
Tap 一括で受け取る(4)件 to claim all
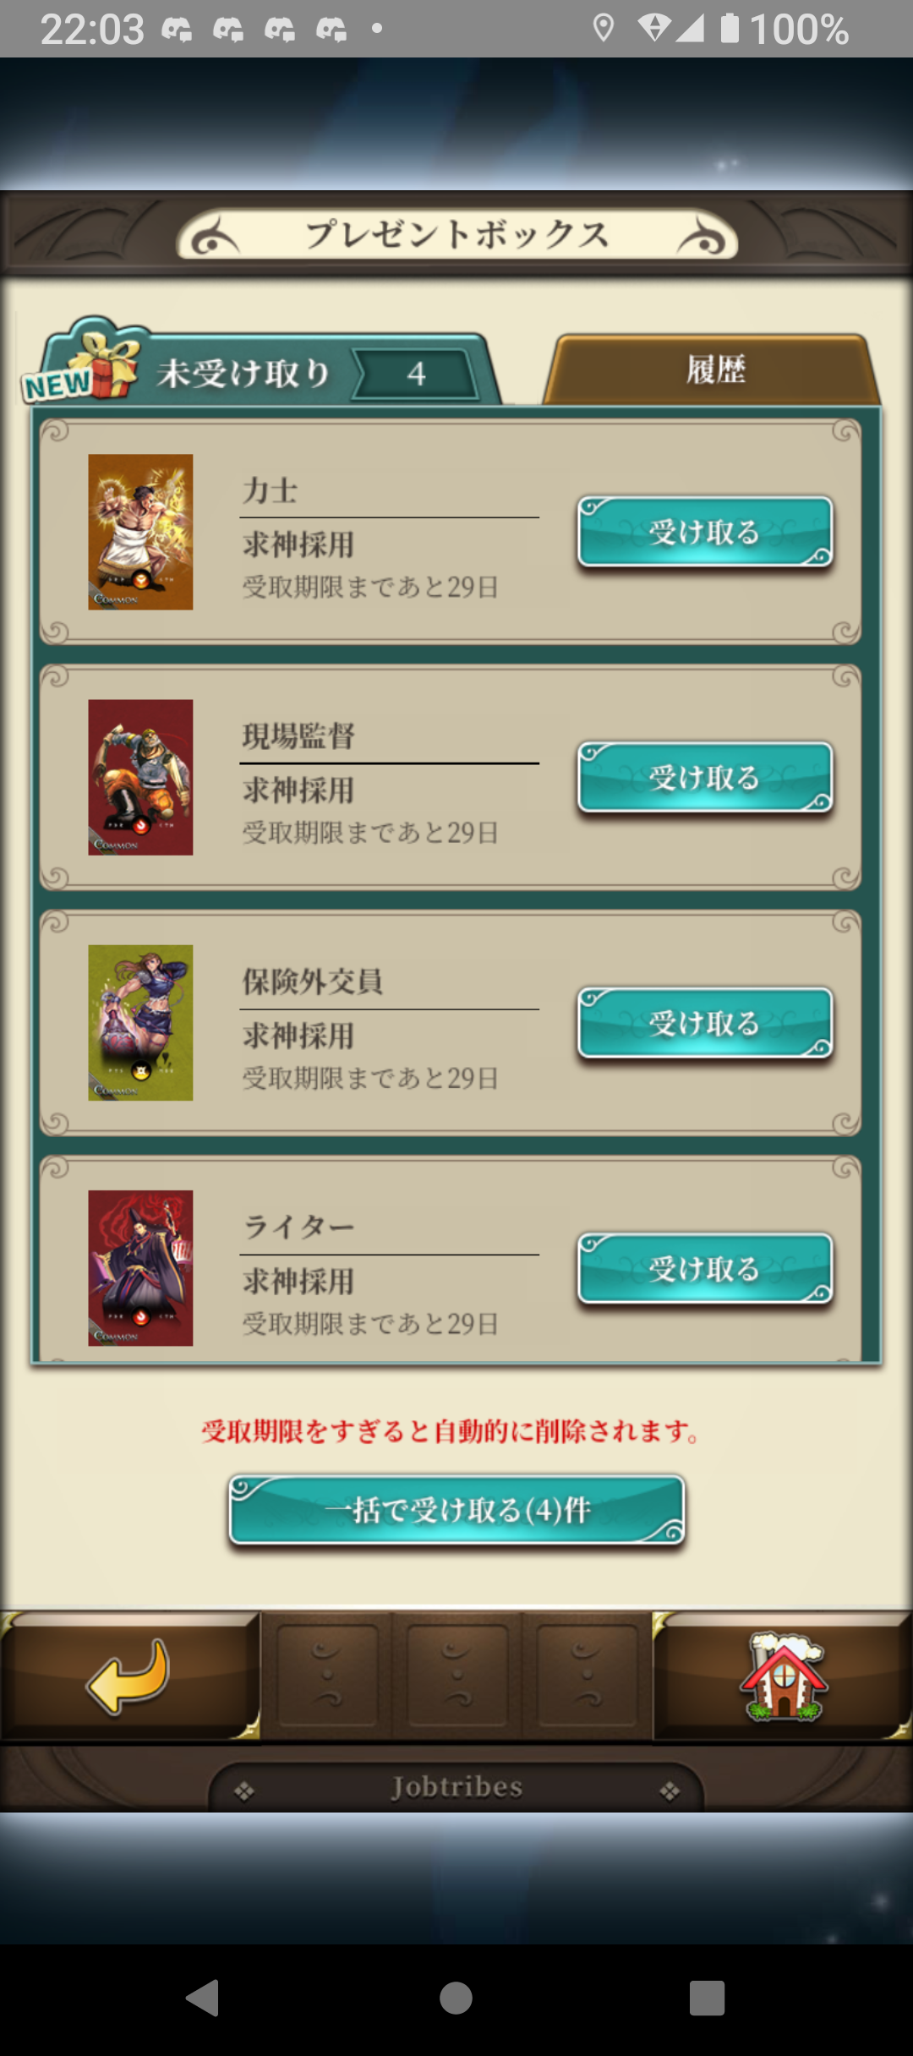pyautogui.click(x=456, y=1510)
